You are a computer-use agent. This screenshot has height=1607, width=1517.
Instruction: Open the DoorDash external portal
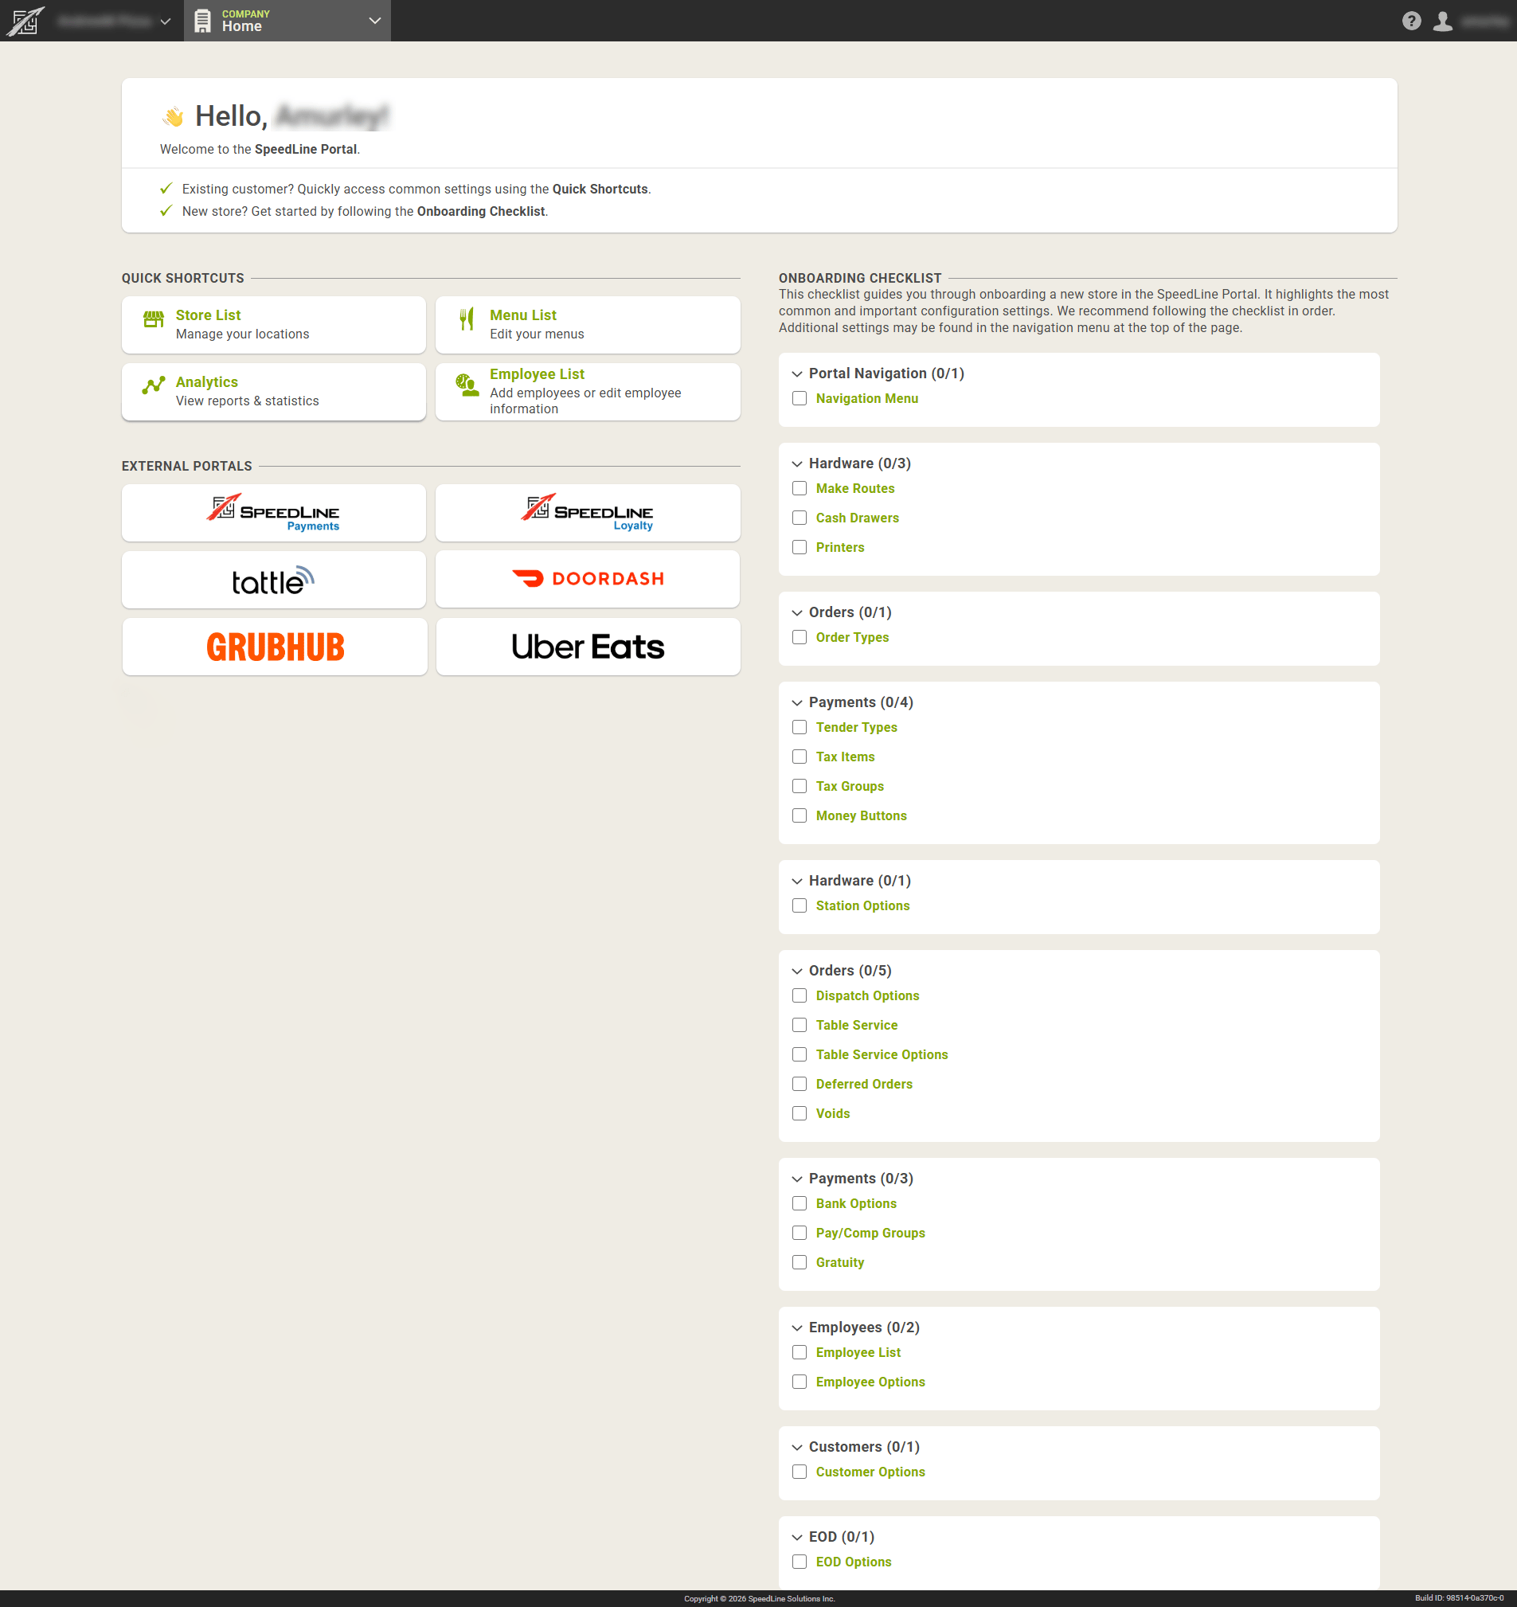point(588,579)
